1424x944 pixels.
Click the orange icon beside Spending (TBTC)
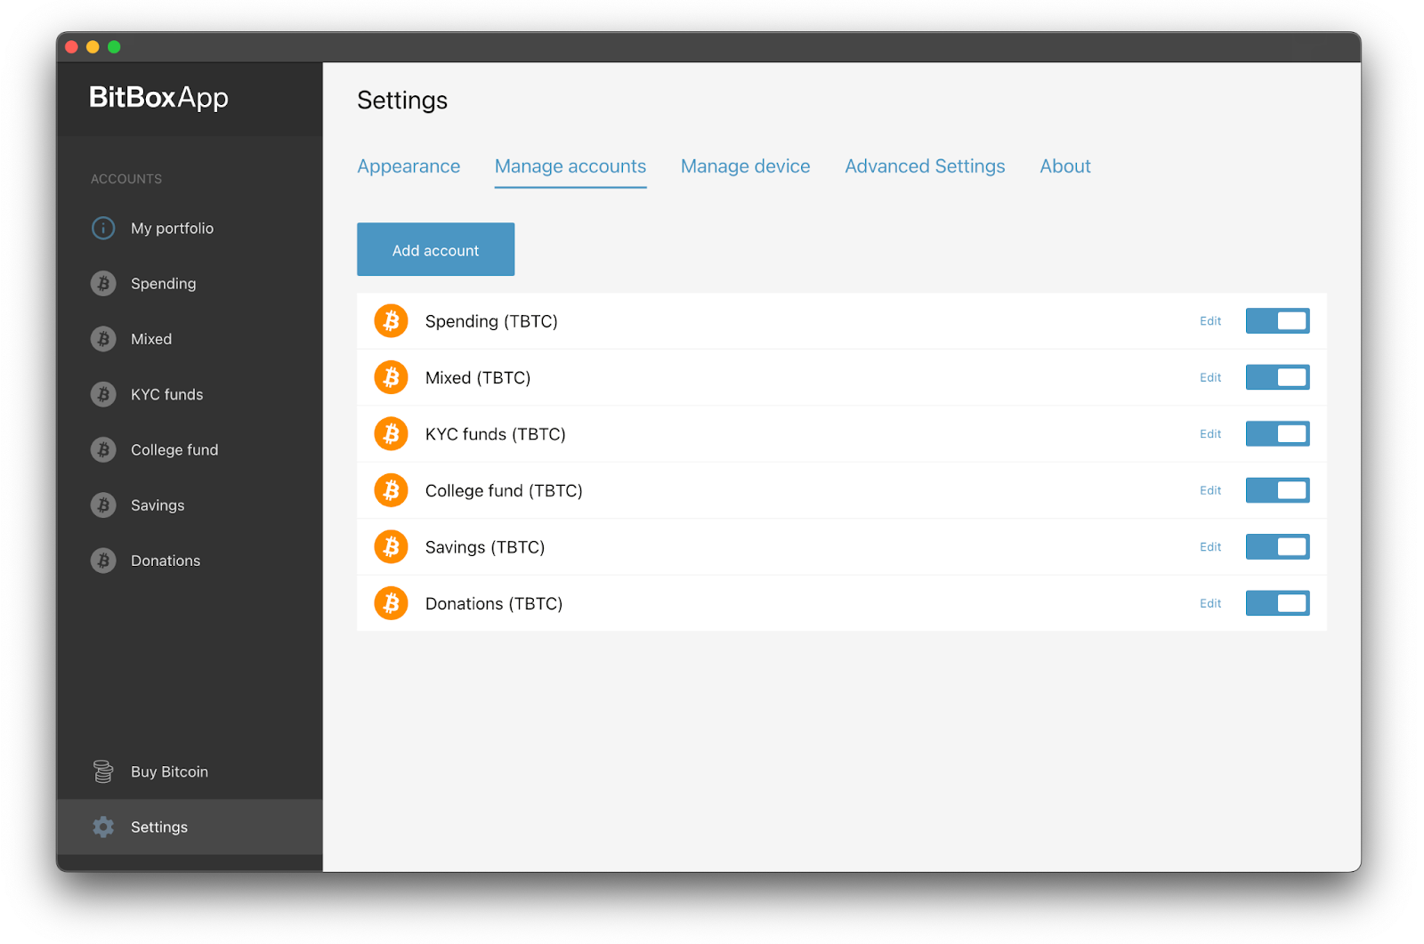(391, 321)
